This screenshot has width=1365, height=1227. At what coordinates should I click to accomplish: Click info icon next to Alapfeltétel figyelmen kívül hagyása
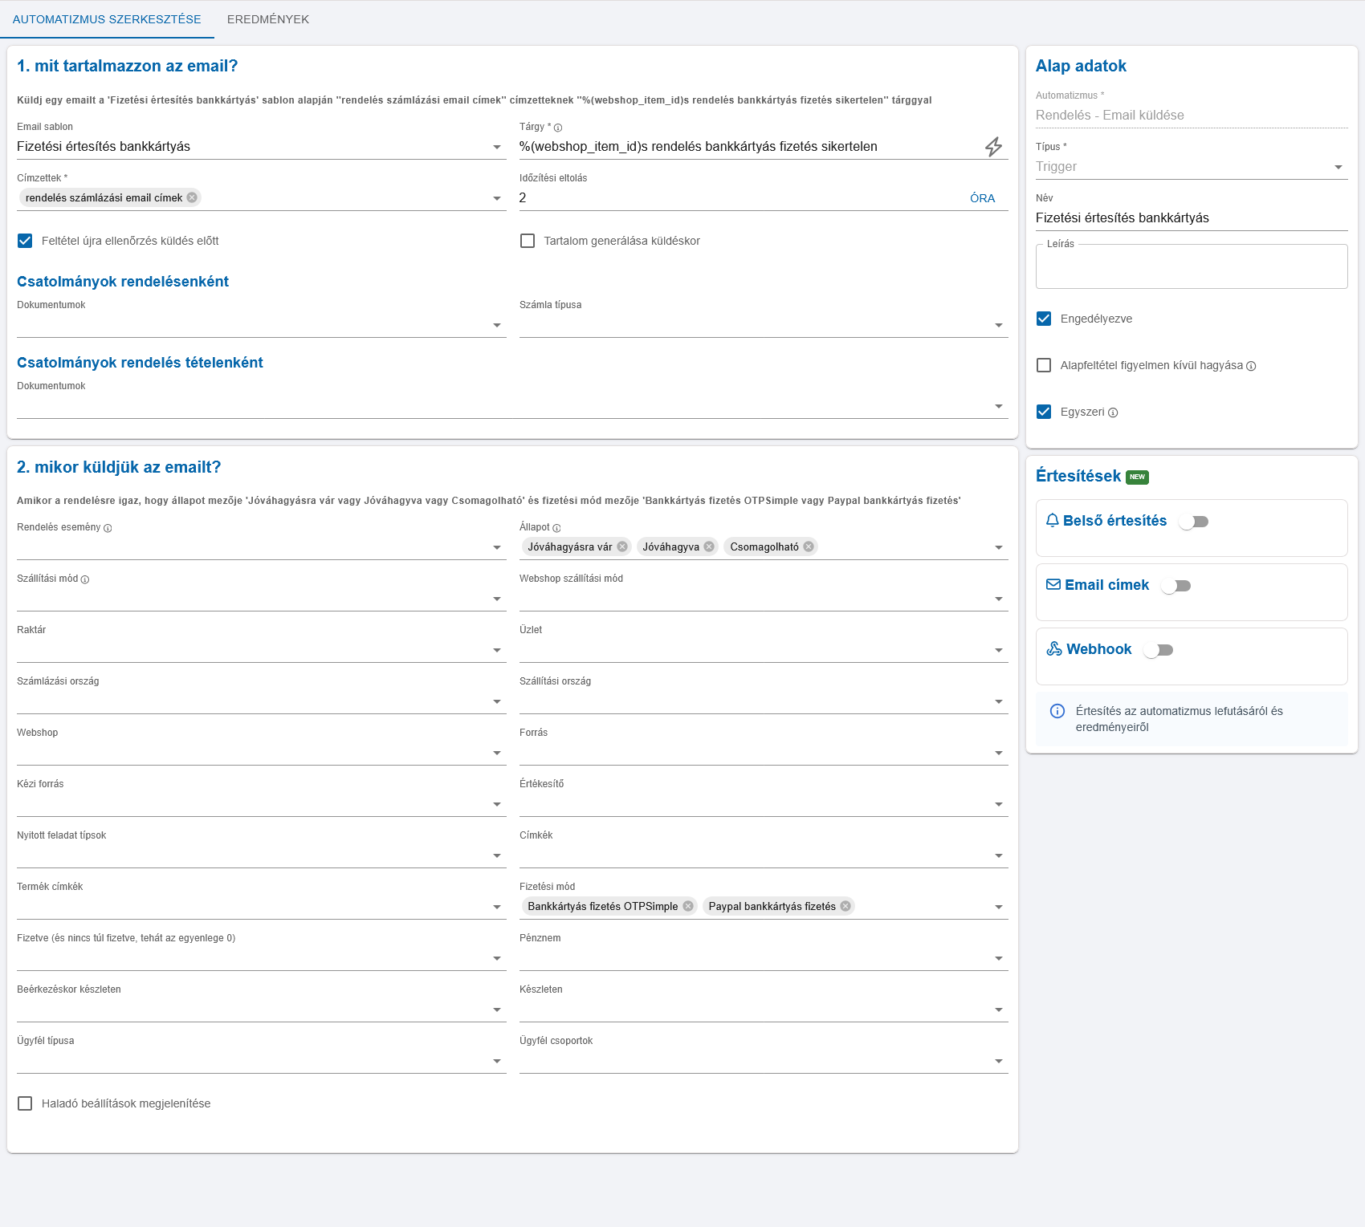point(1251,366)
